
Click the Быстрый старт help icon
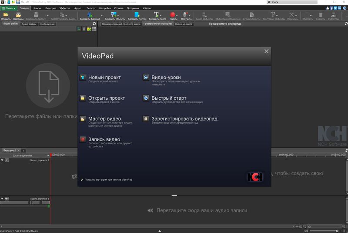coord(146,98)
